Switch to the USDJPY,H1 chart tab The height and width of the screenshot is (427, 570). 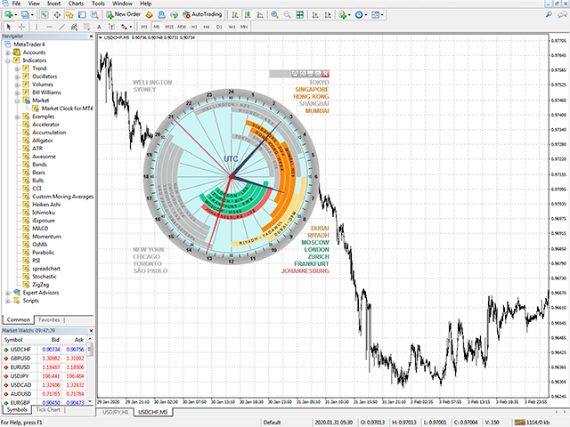tap(115, 412)
